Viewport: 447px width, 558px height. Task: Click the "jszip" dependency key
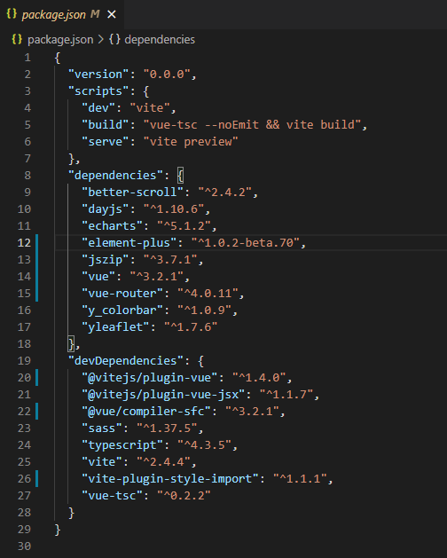coord(106,260)
